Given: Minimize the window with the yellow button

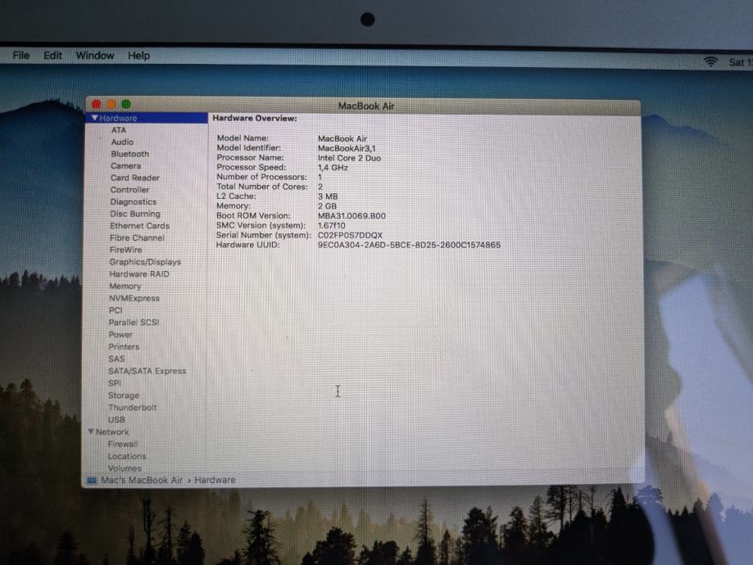Looking at the screenshot, I should click(x=111, y=104).
